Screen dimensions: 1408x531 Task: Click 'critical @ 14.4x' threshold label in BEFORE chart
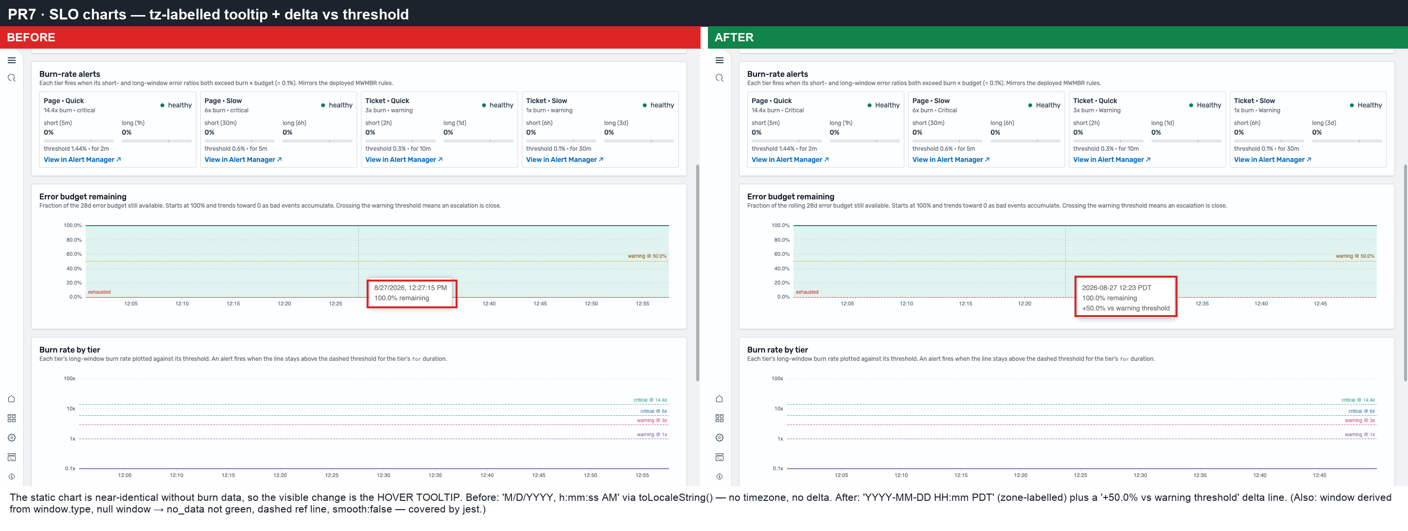[x=650, y=400]
